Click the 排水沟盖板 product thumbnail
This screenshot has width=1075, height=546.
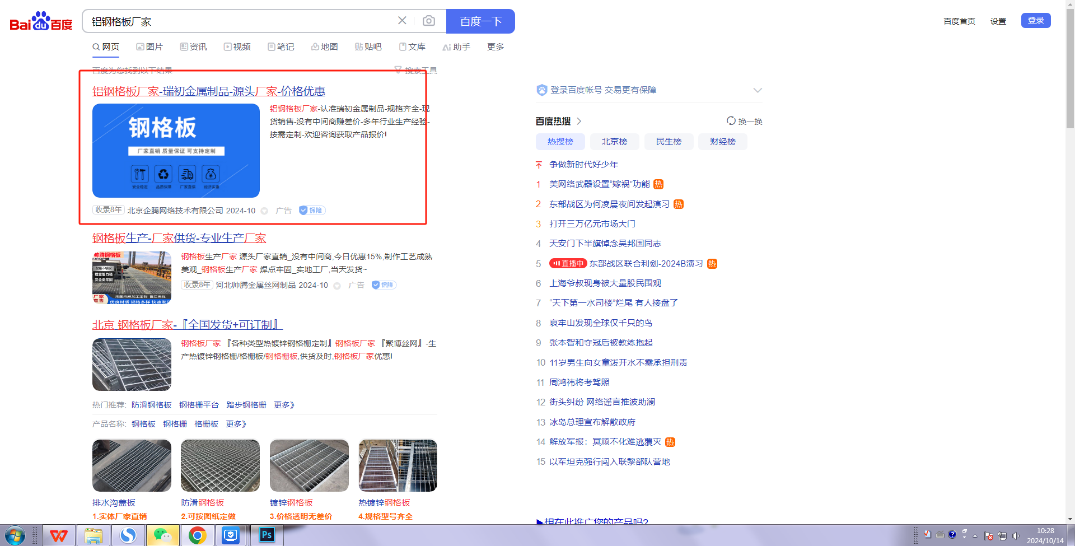coord(132,465)
